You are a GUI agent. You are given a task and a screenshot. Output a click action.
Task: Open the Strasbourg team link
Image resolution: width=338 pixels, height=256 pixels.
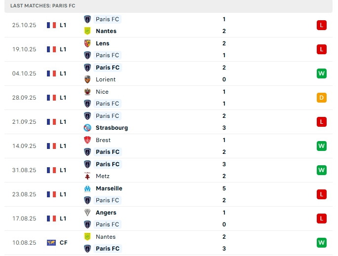[112, 128]
